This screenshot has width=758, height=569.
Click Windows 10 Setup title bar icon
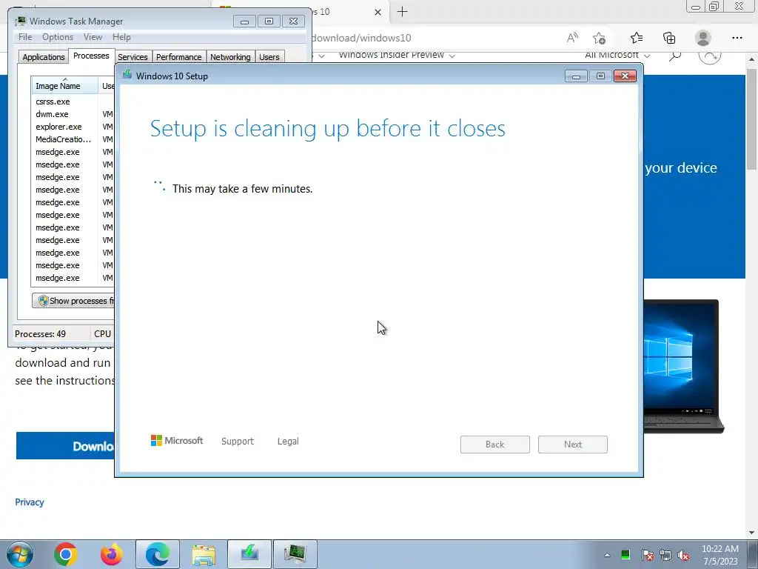pyautogui.click(x=127, y=75)
